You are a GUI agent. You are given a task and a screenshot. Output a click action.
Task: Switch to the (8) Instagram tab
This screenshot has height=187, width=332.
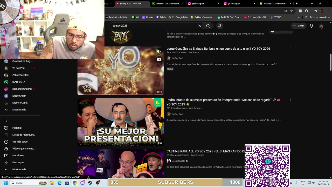(x=204, y=4)
